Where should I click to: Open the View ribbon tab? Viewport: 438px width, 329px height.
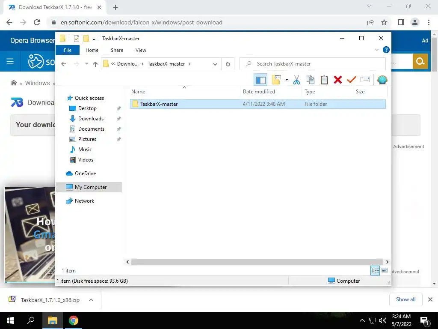coord(141,50)
